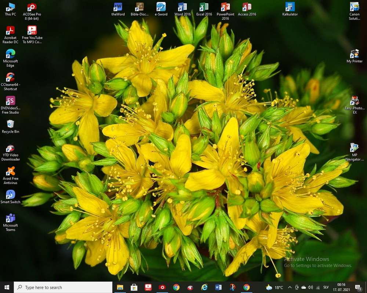Launch ACDSee Pro 8 shortcut
Viewport: 367px width, 293px height.
pos(32,11)
